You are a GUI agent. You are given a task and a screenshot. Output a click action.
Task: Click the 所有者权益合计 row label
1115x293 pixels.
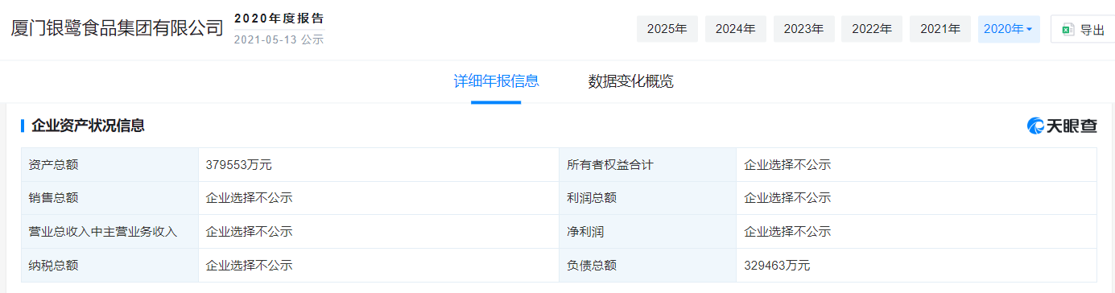[x=610, y=164]
